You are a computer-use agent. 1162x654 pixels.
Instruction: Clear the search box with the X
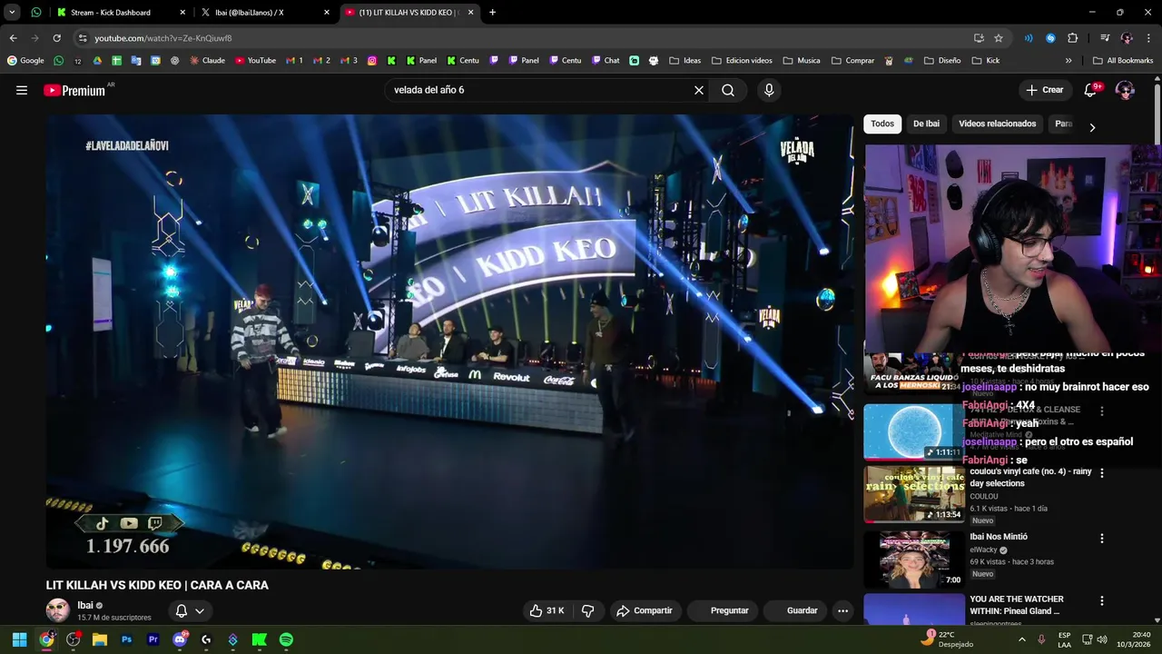click(x=699, y=90)
